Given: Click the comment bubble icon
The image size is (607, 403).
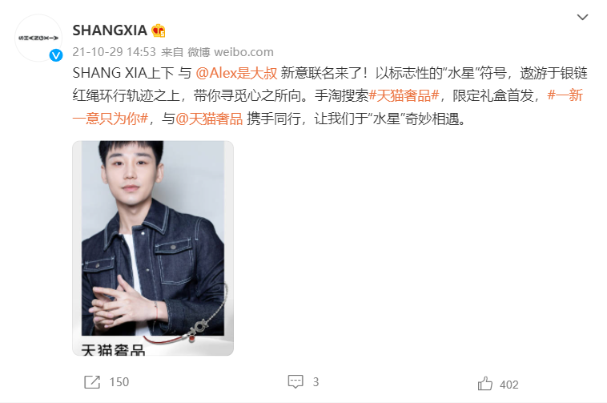Looking at the screenshot, I should pos(295,381).
